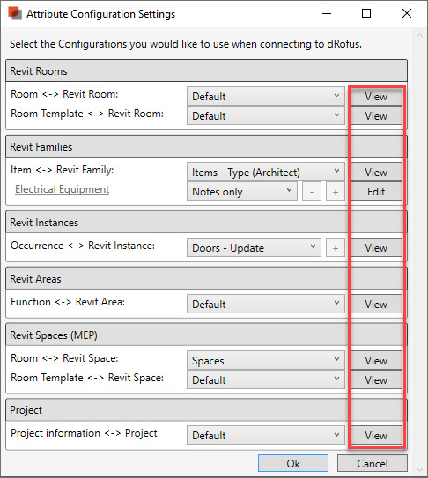
Task: View the Occurrence <-> Revit Instance configuration
Action: [x=376, y=248]
